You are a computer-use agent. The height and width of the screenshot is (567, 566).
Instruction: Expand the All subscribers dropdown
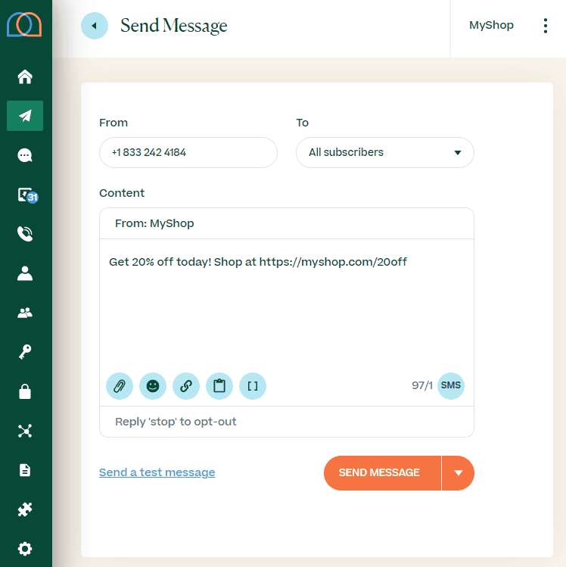[385, 152]
